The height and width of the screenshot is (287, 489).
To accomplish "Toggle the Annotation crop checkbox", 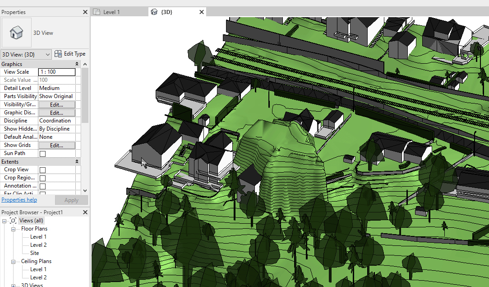I will [x=43, y=186].
